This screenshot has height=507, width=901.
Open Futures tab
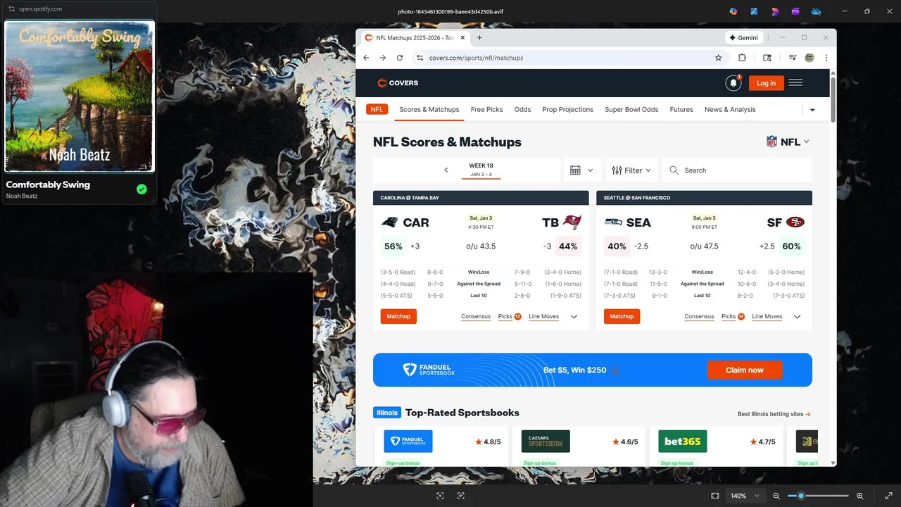coord(681,109)
